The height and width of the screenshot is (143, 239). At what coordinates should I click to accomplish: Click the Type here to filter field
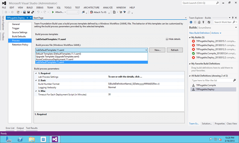pos(212,80)
